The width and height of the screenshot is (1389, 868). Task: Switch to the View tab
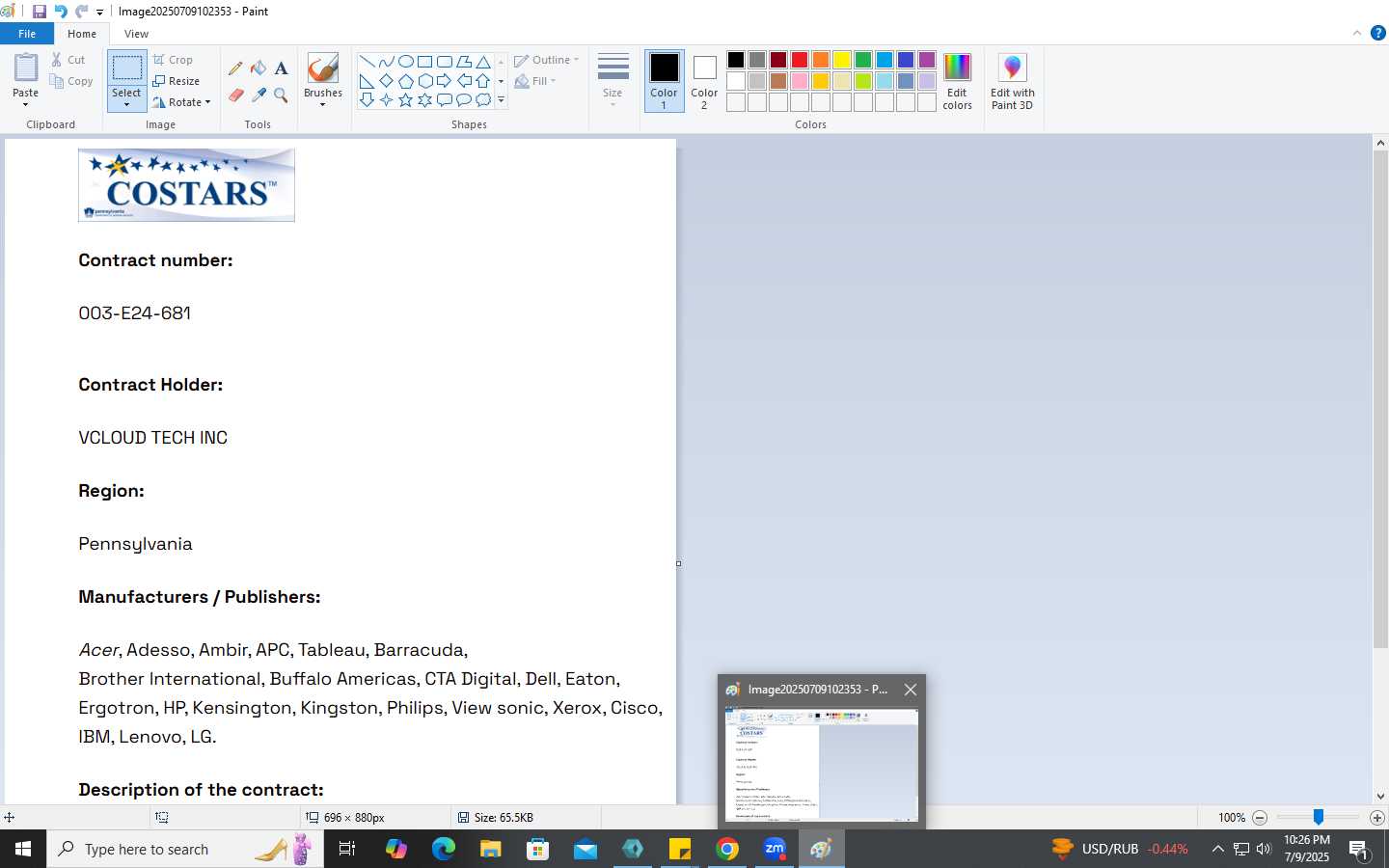136,34
